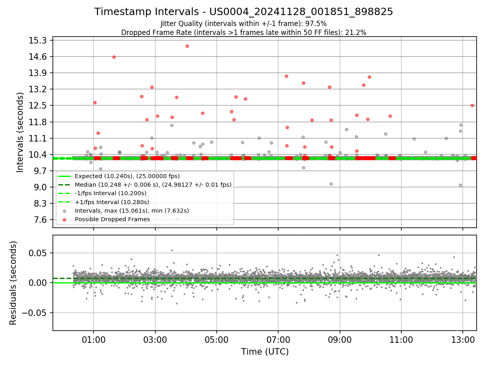The height and width of the screenshot is (366, 488).
Task: Click the 01:00 time tick label
Action: 94,340
